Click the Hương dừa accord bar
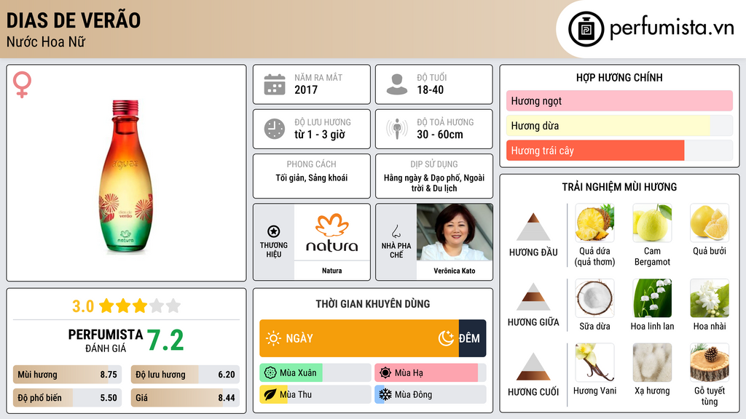746x419 pixels. click(619, 125)
